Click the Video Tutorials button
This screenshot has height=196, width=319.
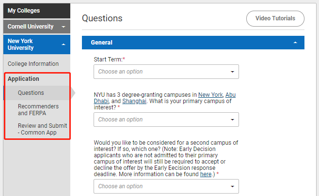click(275, 18)
